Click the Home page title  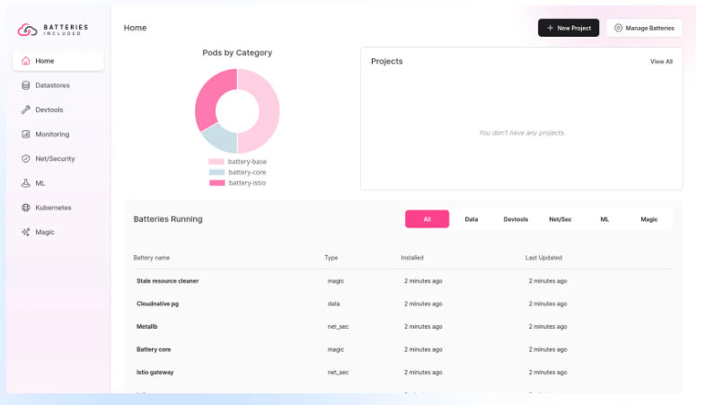coord(136,28)
